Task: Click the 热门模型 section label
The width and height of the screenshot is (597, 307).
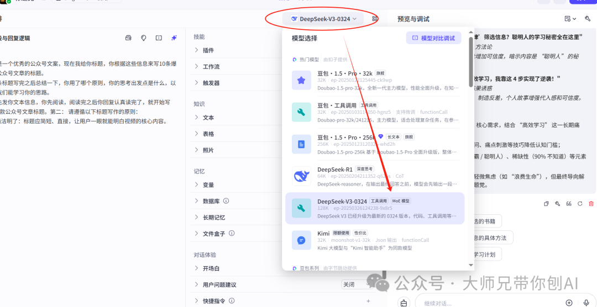Action: (x=309, y=59)
